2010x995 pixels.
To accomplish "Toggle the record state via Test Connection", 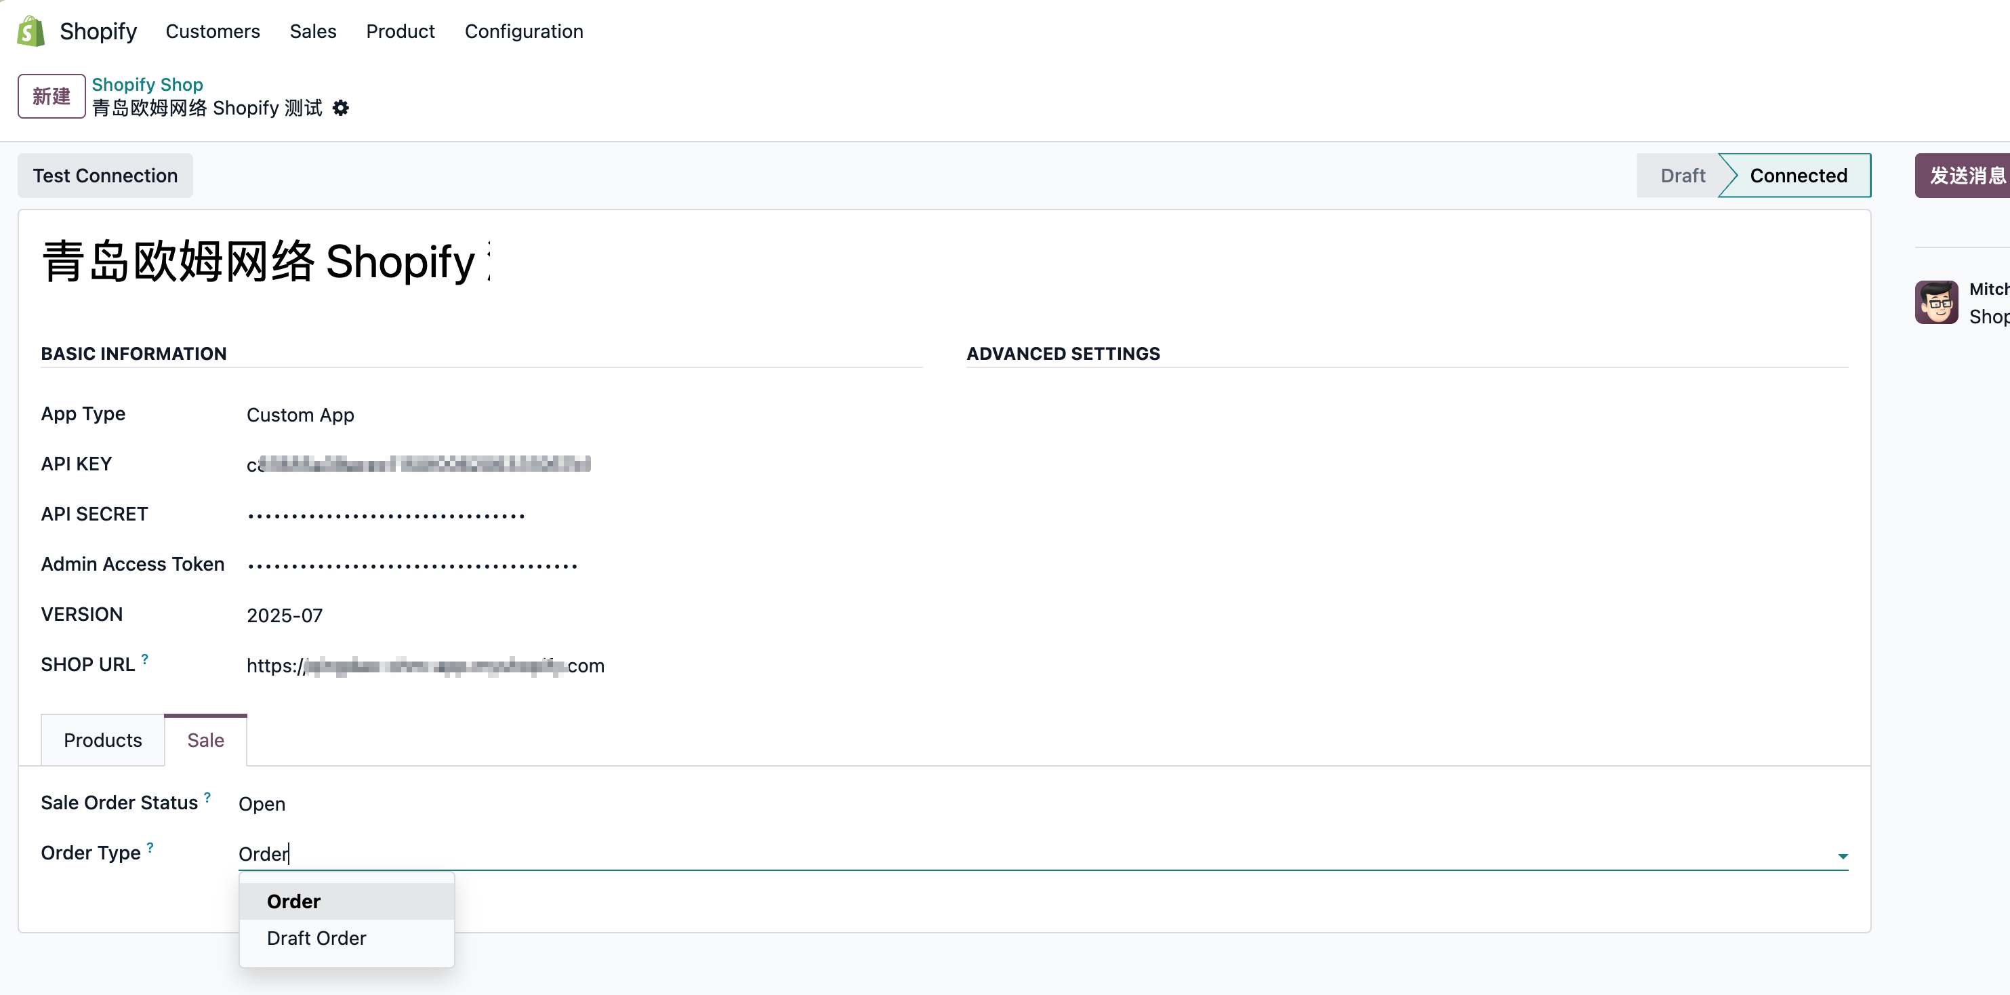I will click(104, 175).
